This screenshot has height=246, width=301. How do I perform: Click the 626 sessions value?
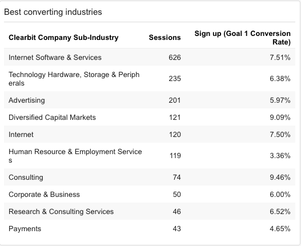click(x=175, y=58)
